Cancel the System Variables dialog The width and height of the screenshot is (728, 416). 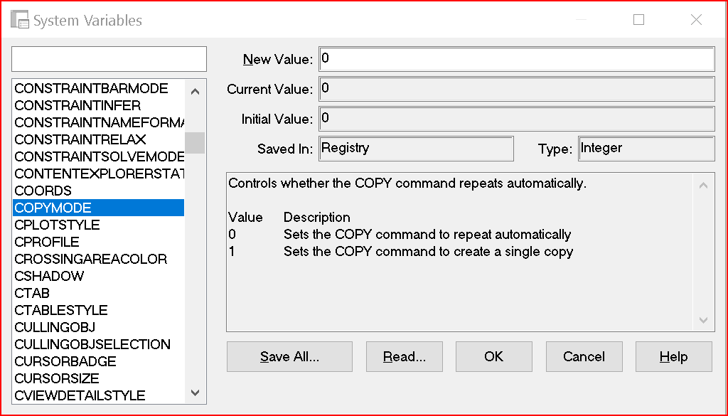(584, 357)
